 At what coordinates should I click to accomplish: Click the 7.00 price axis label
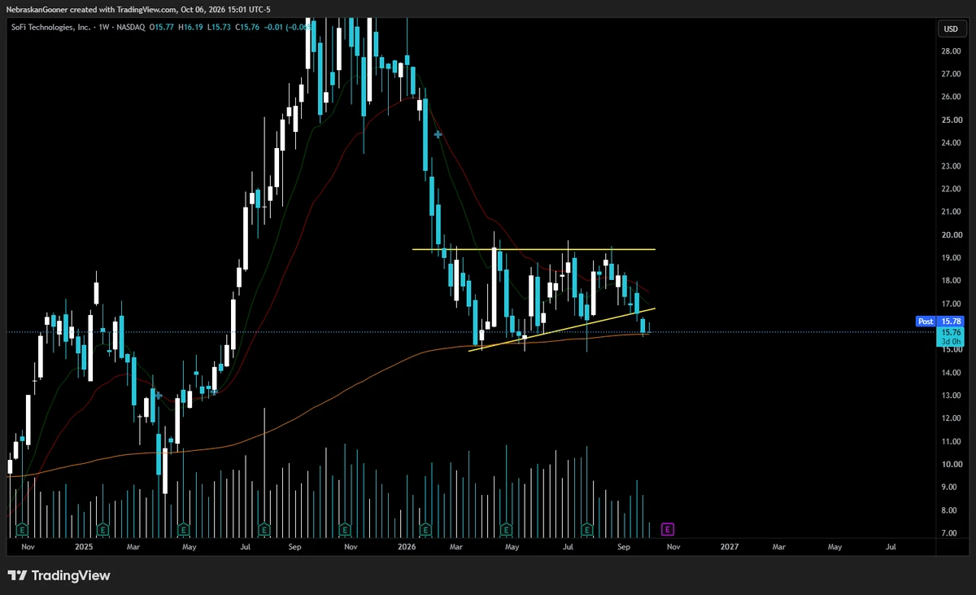click(951, 533)
